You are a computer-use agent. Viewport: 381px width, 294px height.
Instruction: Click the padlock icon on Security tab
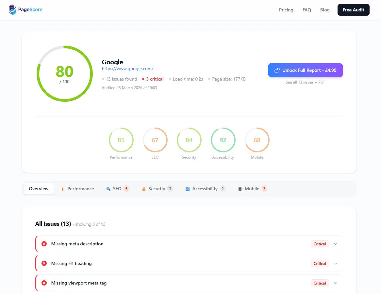[144, 189]
